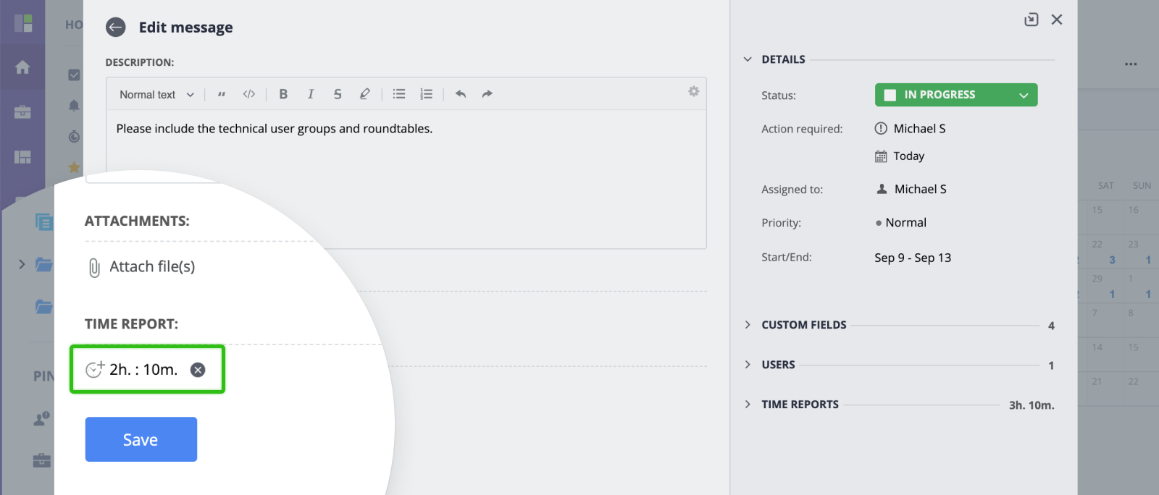Expand the USERS section
Viewport: 1159px width, 495px height.
tap(748, 365)
